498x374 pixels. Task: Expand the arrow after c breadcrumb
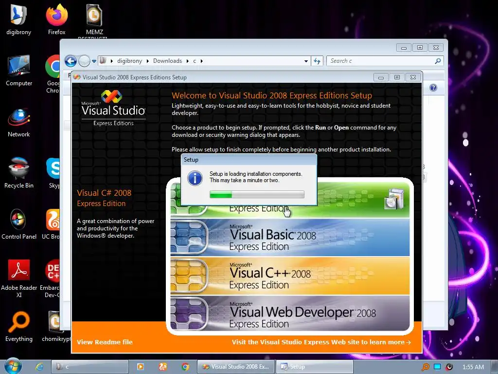[202, 61]
